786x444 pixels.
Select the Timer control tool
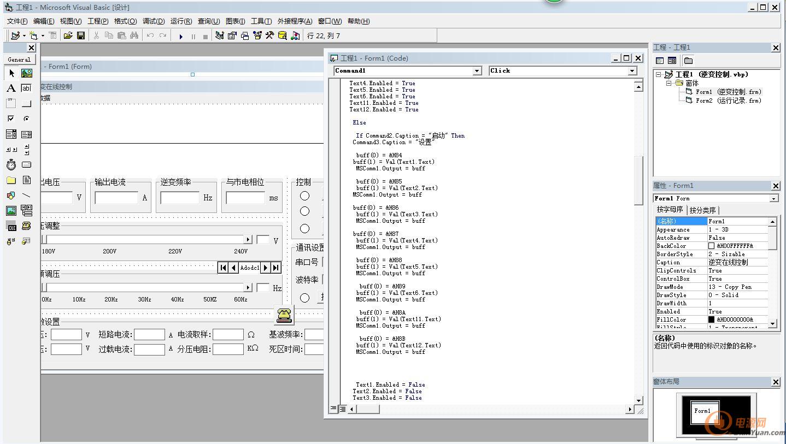point(11,164)
